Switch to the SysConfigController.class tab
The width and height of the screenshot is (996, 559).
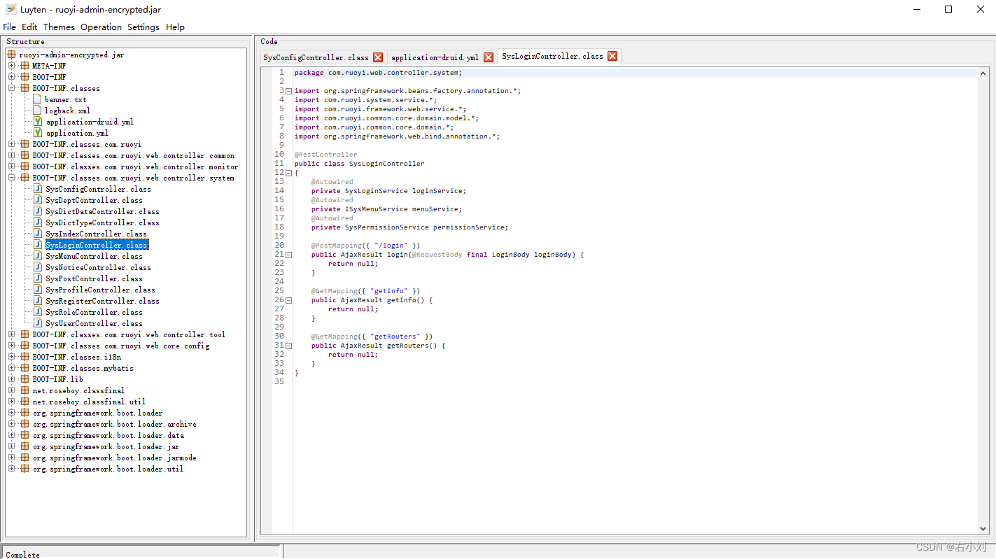pyautogui.click(x=316, y=57)
